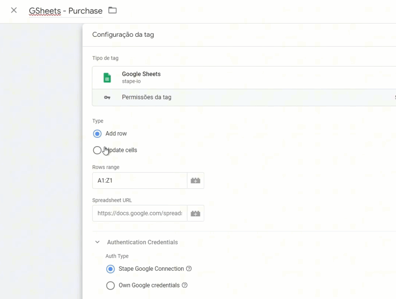Click the Google Sheets stape-io tag type name
Image resolution: width=396 pixels, height=299 pixels.
click(141, 74)
